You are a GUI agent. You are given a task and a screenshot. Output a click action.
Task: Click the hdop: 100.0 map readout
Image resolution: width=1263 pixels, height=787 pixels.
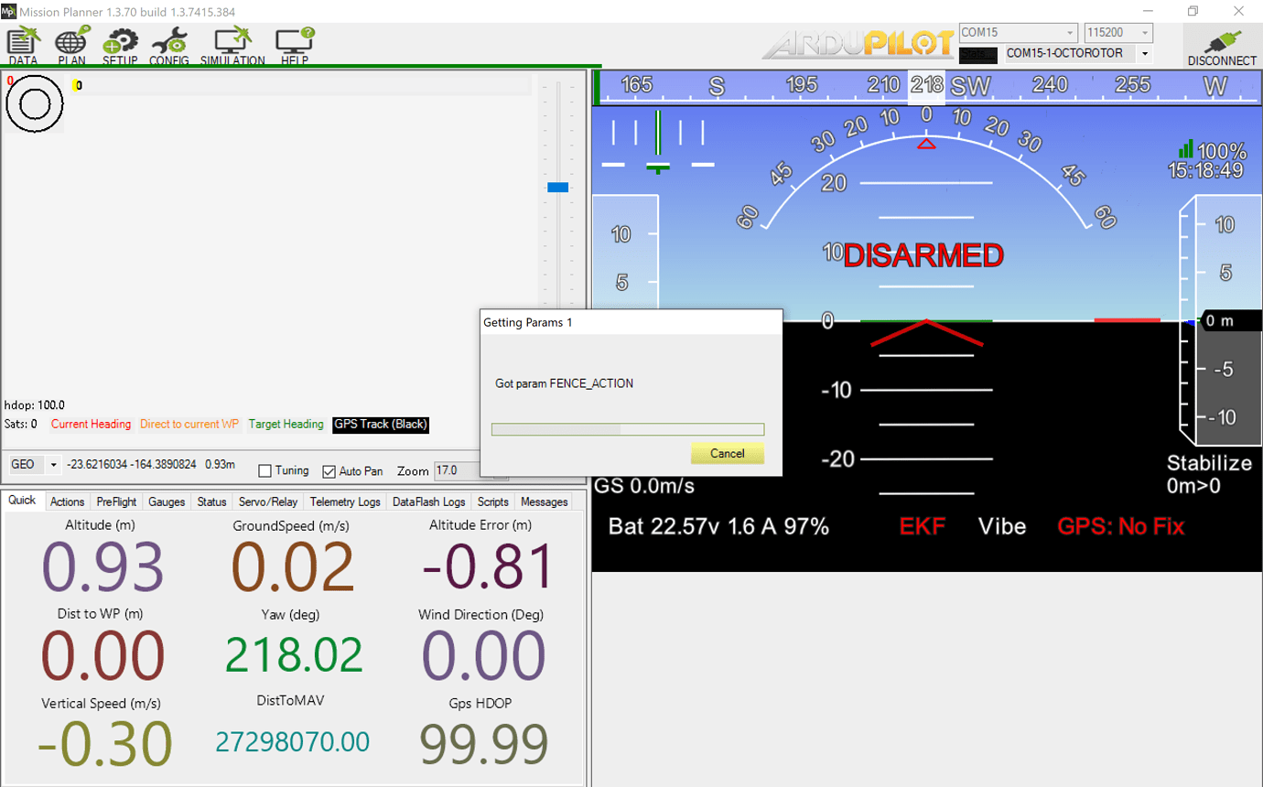[34, 405]
